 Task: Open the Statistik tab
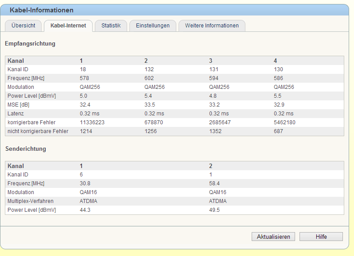point(111,26)
